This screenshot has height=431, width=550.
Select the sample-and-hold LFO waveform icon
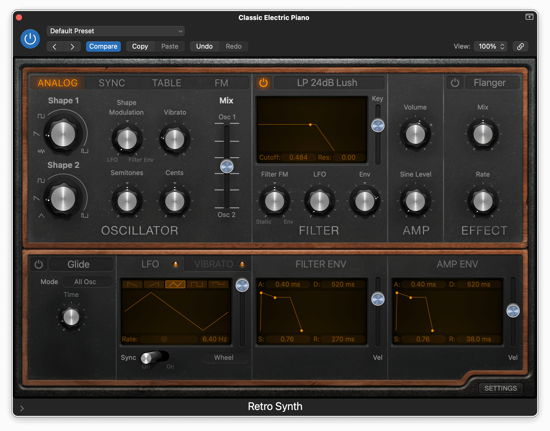click(x=218, y=284)
